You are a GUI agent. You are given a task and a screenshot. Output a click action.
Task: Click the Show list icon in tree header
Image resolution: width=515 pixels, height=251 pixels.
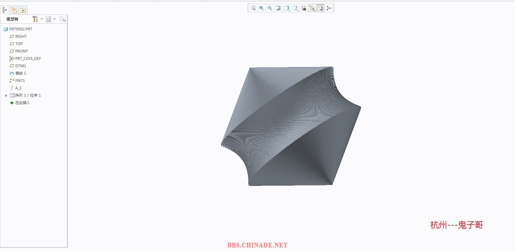(x=48, y=19)
